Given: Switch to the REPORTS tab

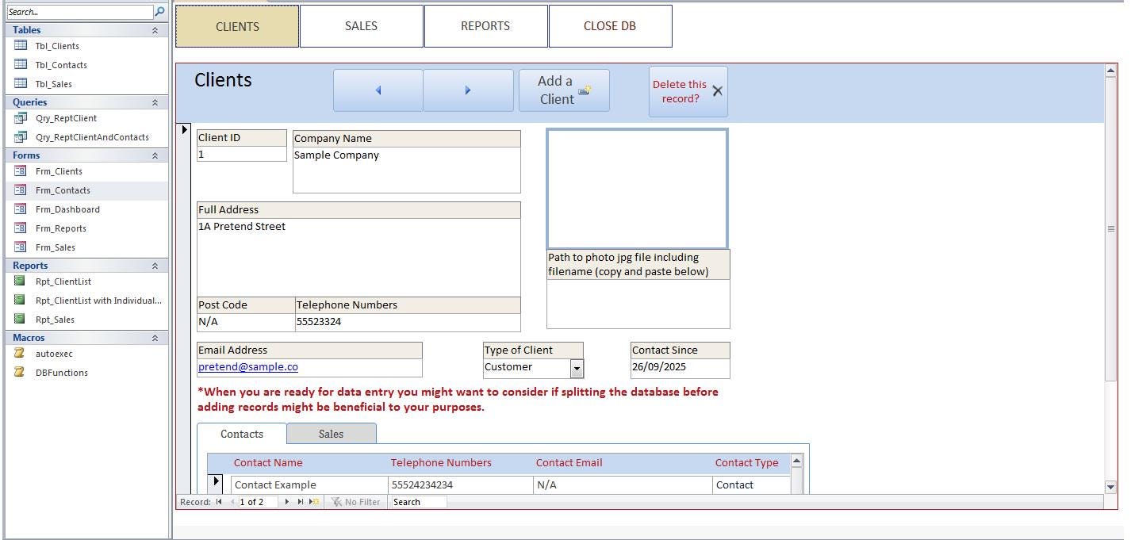Looking at the screenshot, I should click(x=485, y=26).
